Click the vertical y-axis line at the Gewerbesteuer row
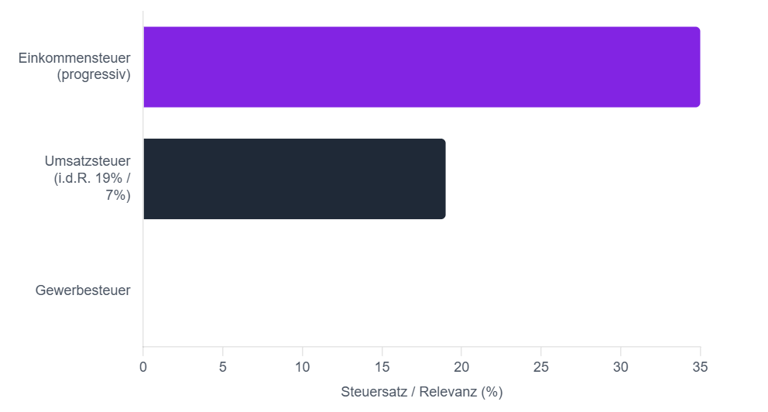This screenshot has width=768, height=412. (143, 290)
